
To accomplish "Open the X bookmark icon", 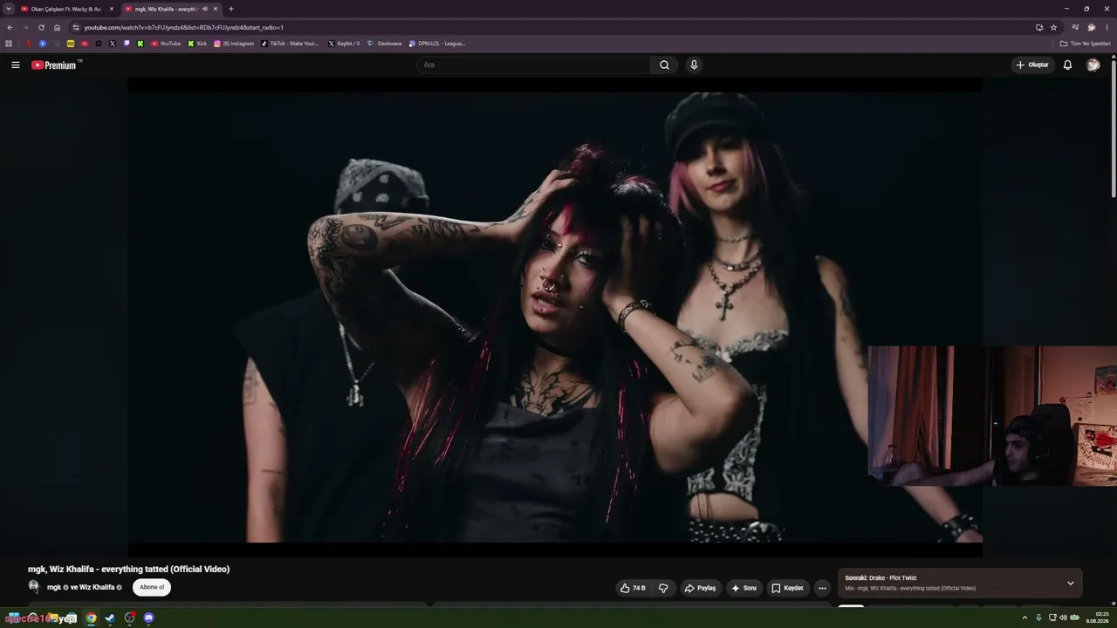I will [112, 43].
